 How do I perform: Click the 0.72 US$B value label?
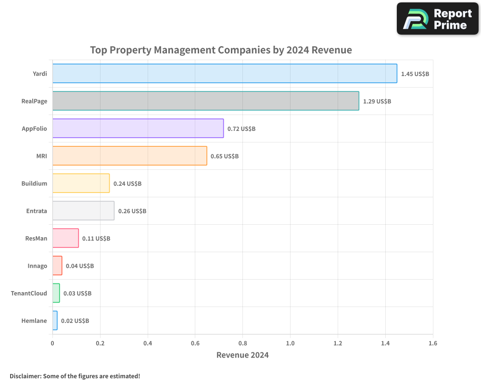tap(241, 128)
